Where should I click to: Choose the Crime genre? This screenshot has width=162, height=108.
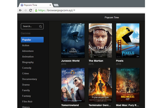(x=25, y=73)
